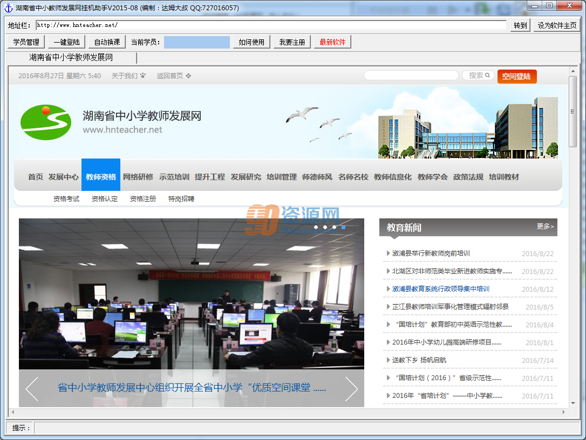586x440 pixels.
Task: Click the horizontal scrollbar right arrow
Action: point(564,412)
